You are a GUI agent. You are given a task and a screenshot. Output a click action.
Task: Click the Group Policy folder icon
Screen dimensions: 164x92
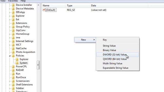(13, 27)
